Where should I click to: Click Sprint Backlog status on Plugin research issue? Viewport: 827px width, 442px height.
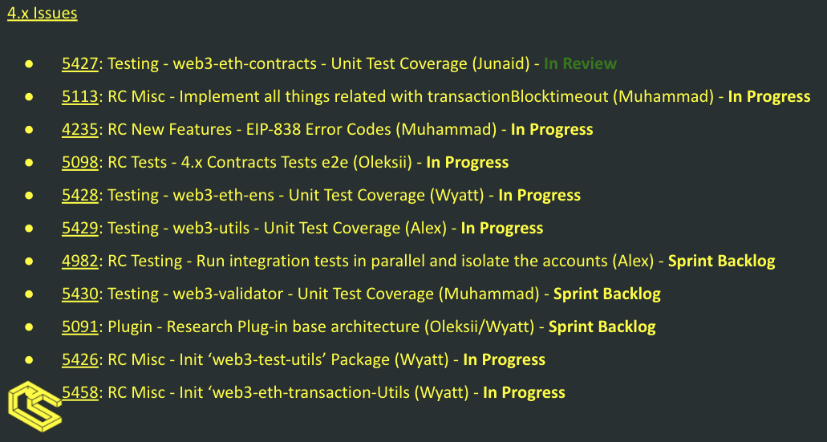pyautogui.click(x=602, y=327)
